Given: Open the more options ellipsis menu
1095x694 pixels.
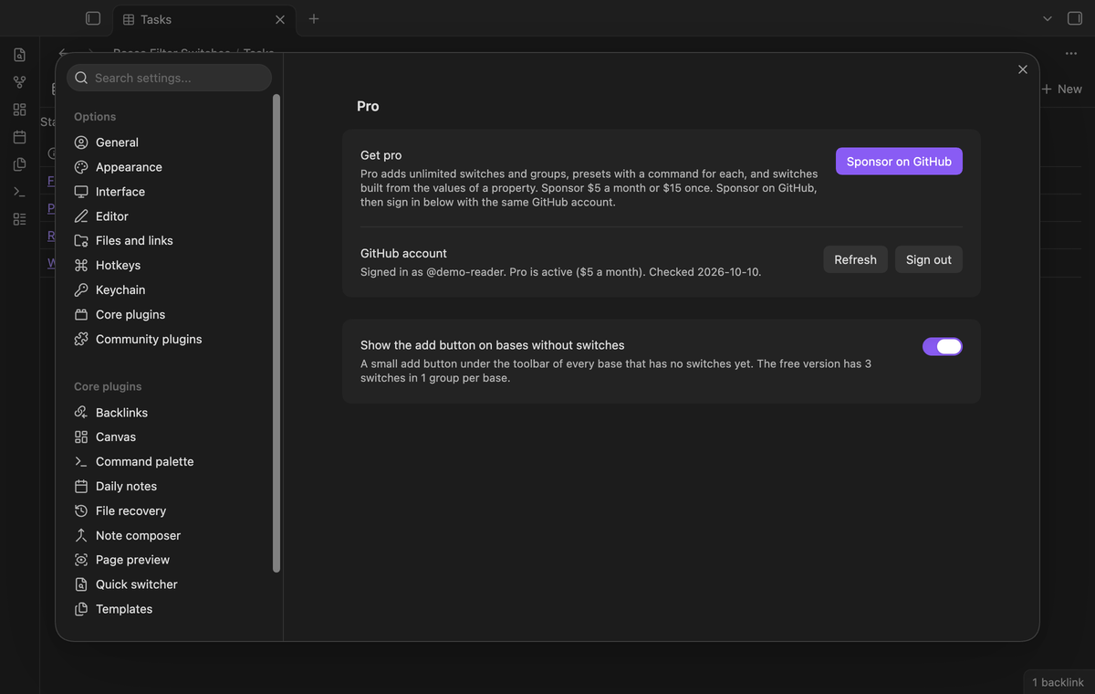Looking at the screenshot, I should [1071, 54].
